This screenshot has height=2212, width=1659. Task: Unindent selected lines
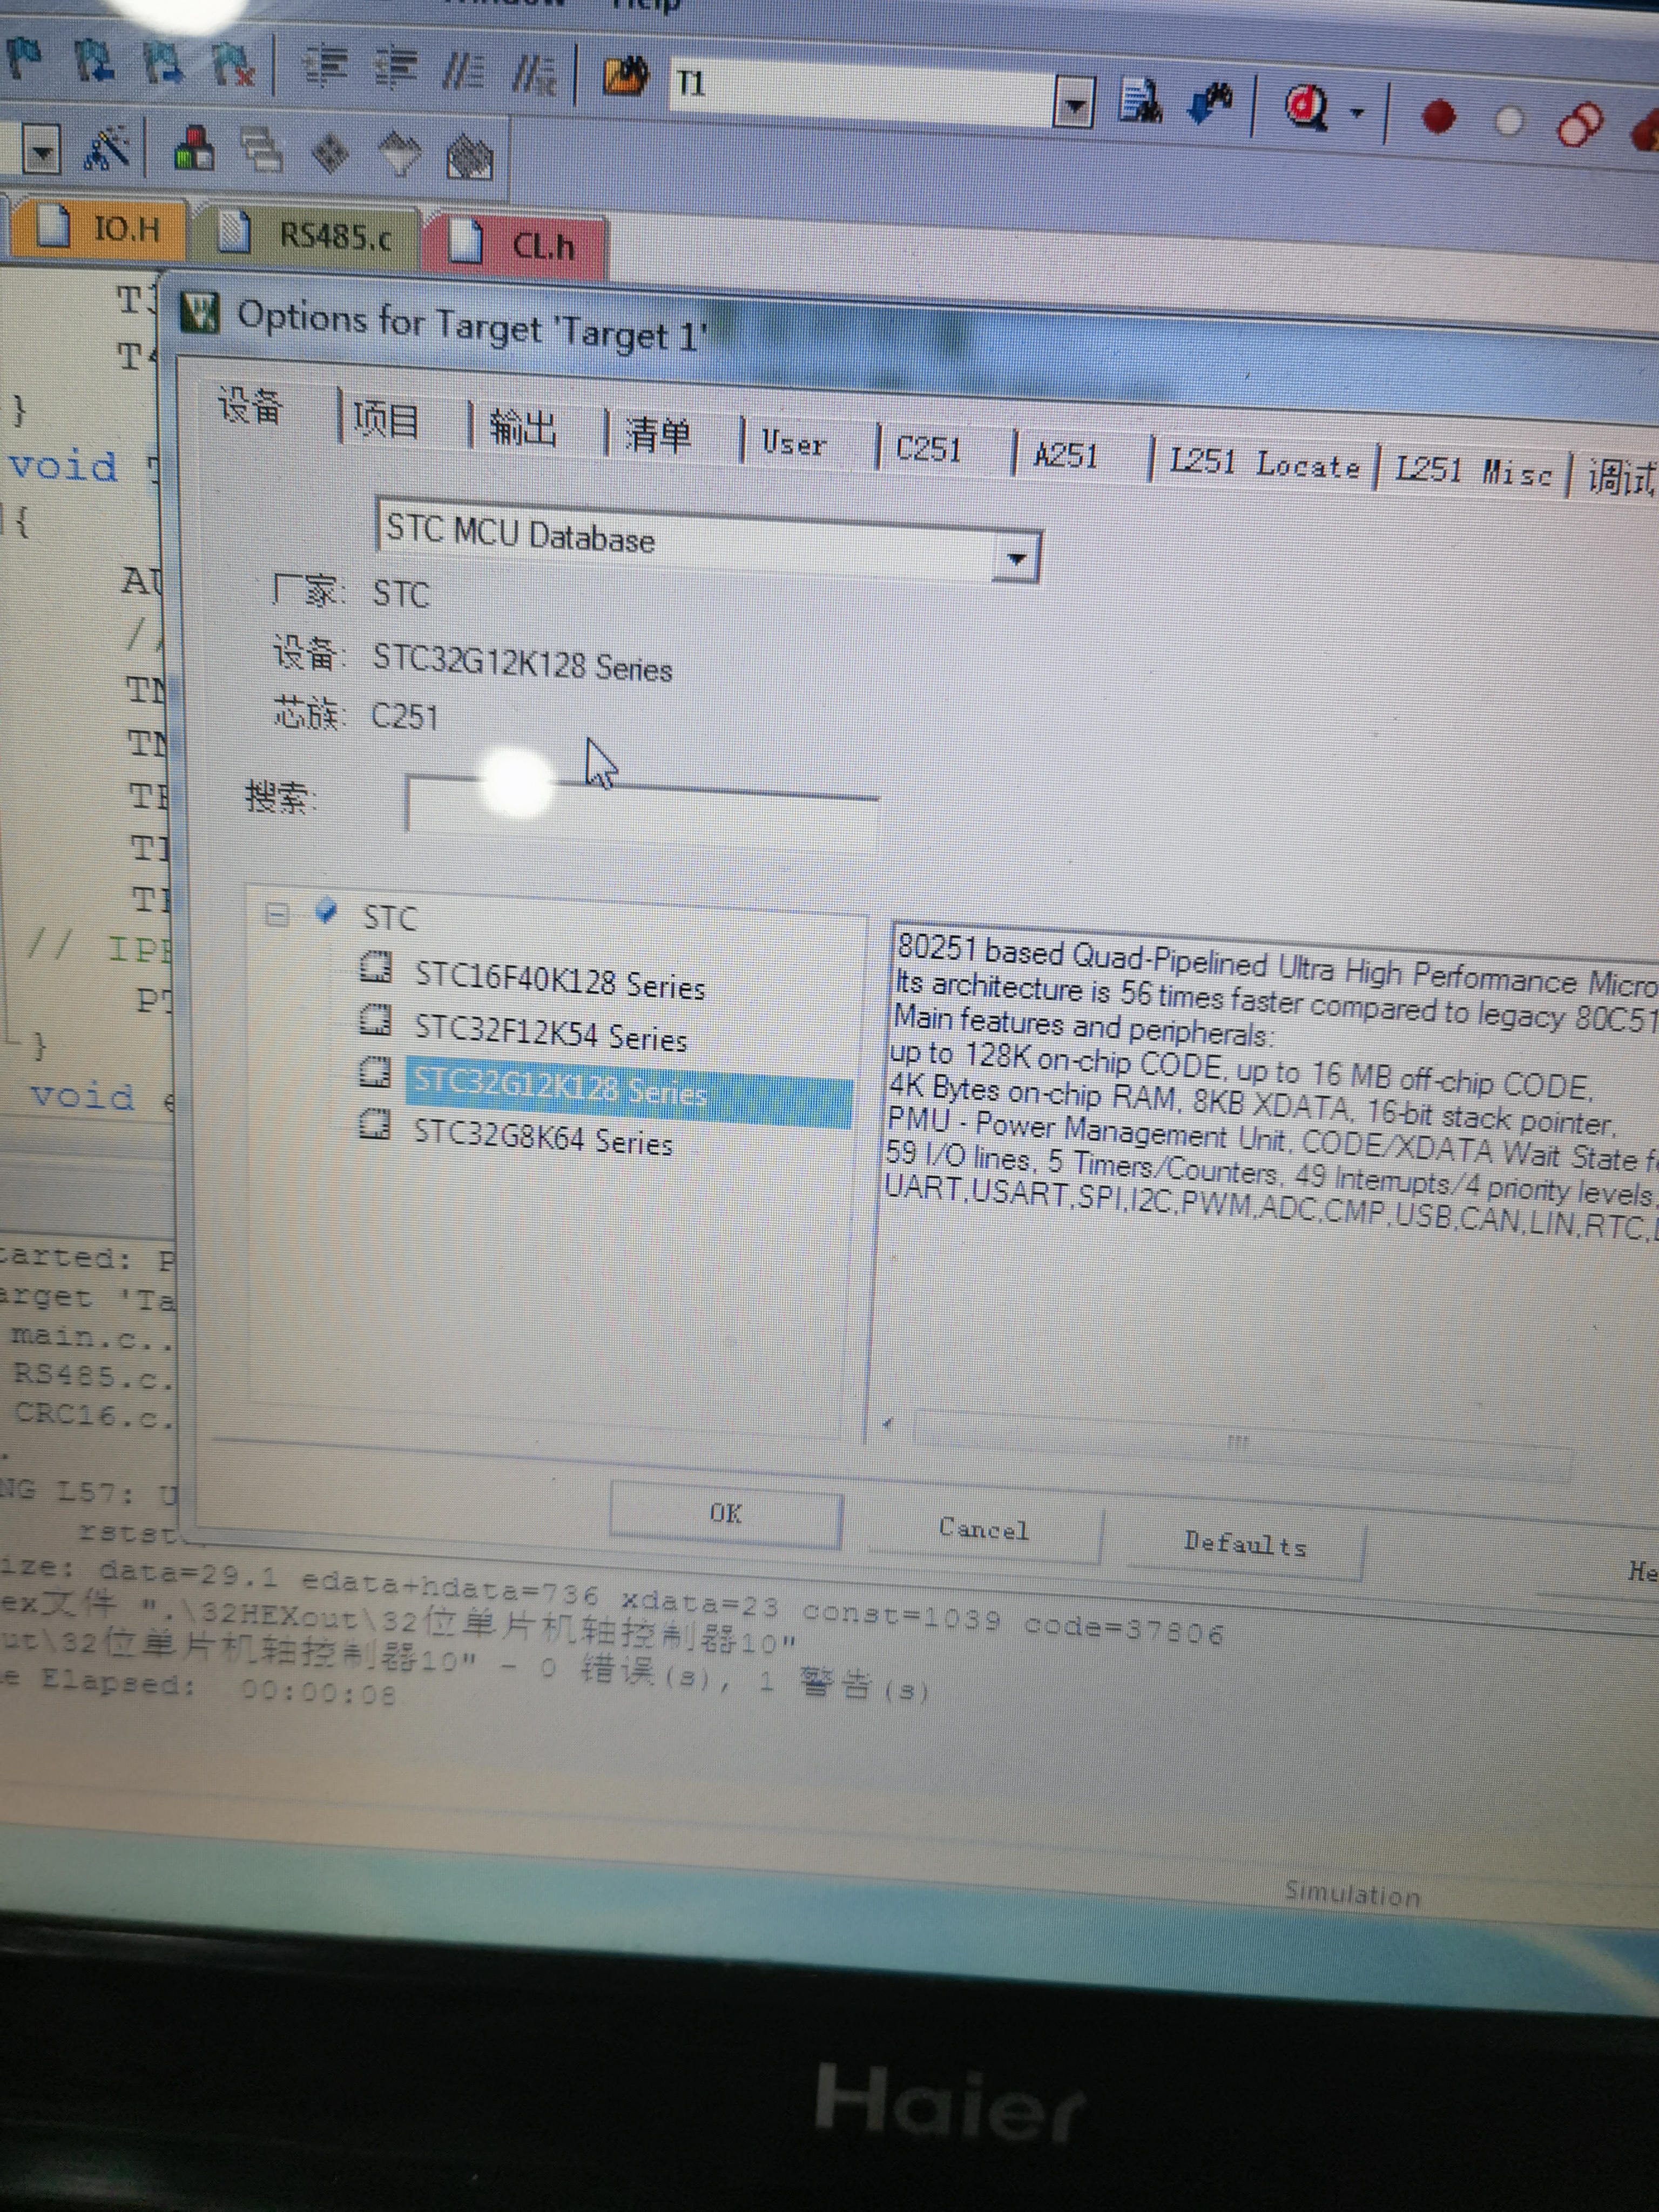[396, 69]
